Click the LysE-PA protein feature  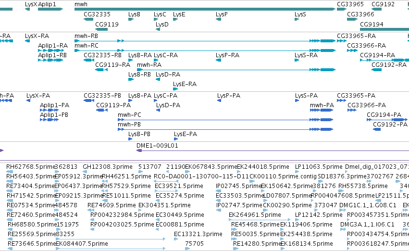coord(176,139)
